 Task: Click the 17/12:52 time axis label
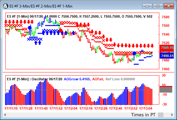tap(131, 108)
